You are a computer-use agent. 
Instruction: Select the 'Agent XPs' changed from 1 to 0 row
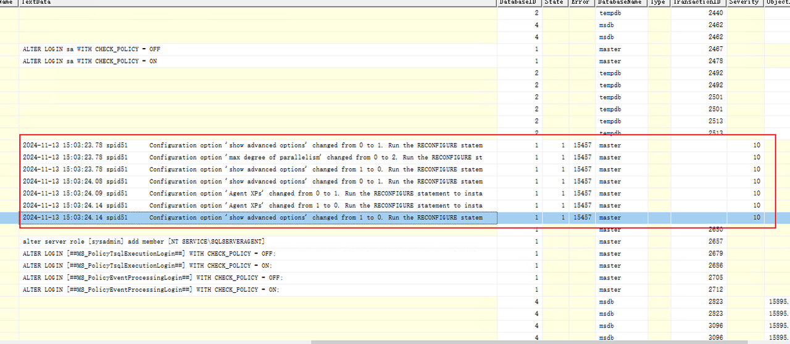(x=253, y=205)
